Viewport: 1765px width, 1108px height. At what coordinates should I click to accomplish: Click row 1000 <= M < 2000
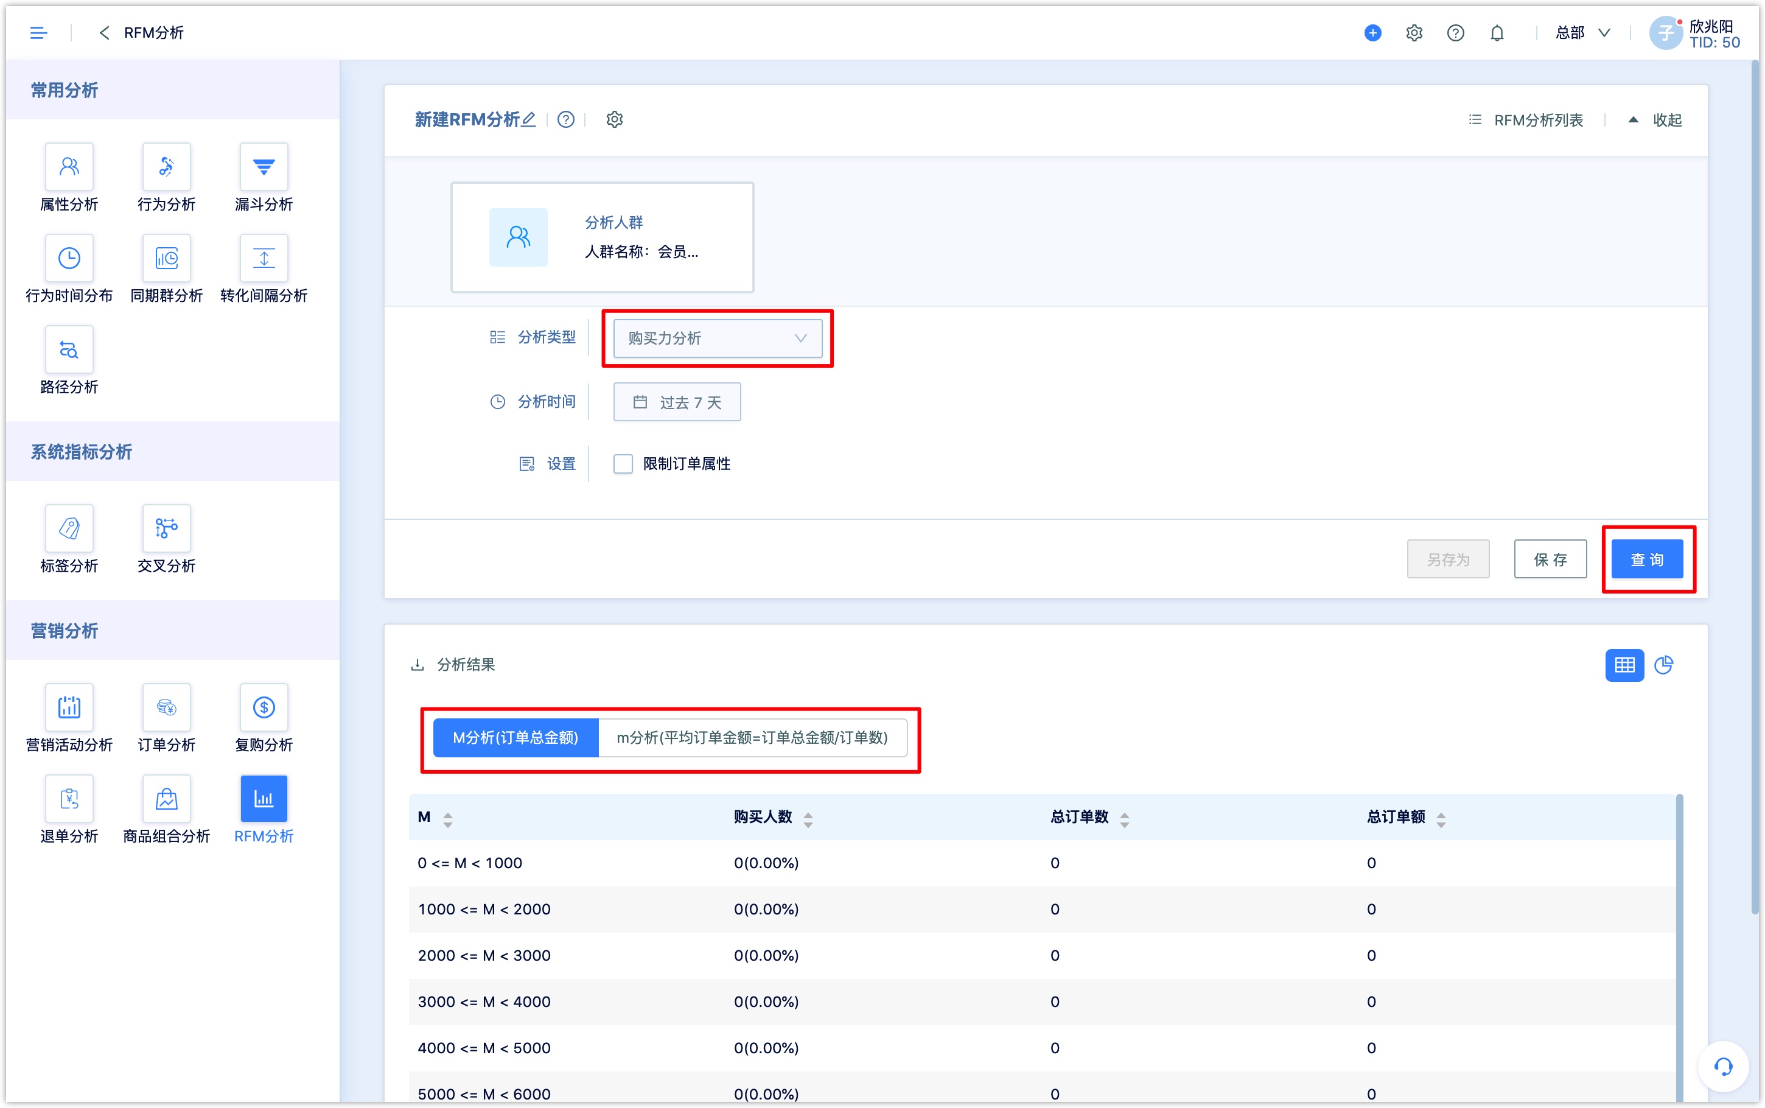click(x=1041, y=910)
